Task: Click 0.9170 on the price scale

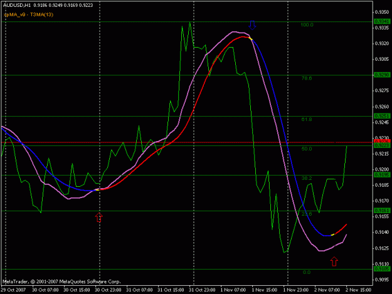Action: (382, 201)
